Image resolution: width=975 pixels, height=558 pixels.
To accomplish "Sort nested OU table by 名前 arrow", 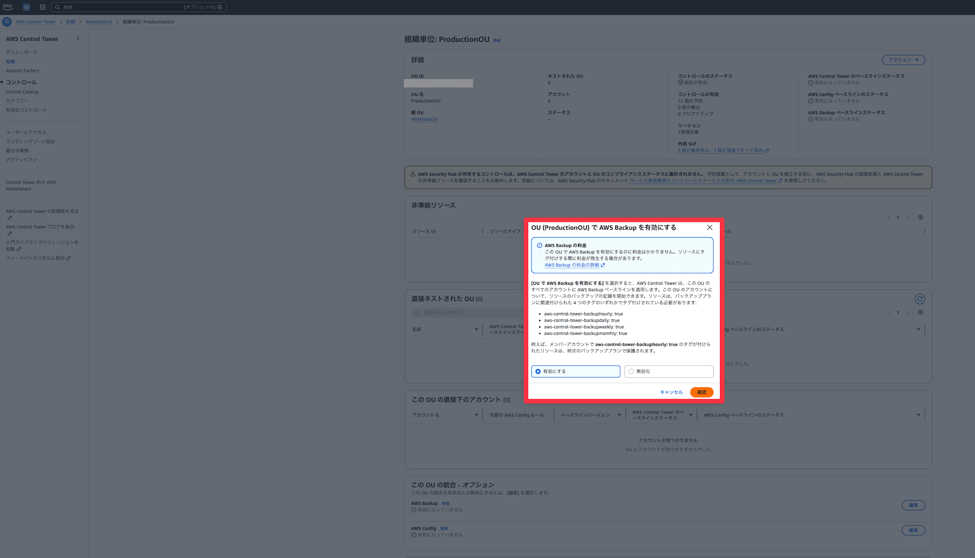I will (476, 330).
